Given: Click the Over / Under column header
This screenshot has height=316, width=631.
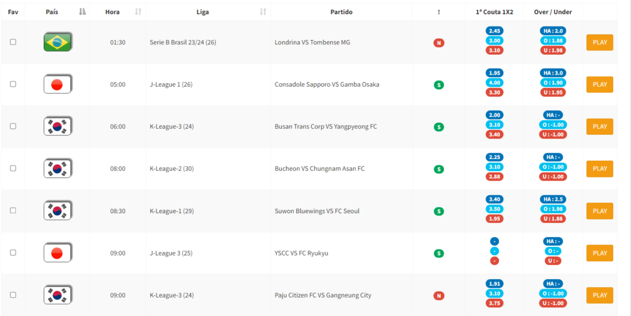Looking at the screenshot, I should [553, 12].
